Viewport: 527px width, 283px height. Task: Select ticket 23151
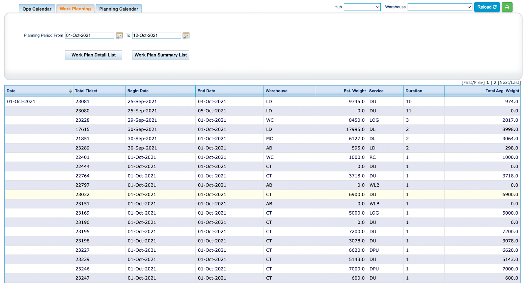(x=82, y=204)
